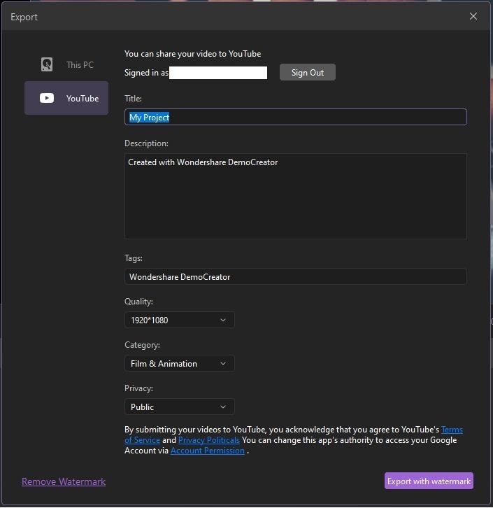Click the Remove Watermark link

(64, 481)
